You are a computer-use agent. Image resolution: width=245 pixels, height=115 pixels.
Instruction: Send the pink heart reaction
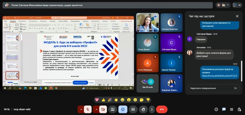pos(97,100)
